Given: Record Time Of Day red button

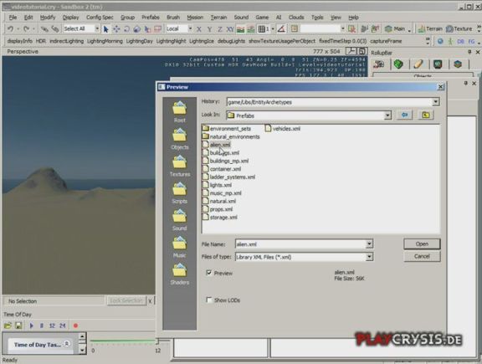Looking at the screenshot, I should point(75,326).
